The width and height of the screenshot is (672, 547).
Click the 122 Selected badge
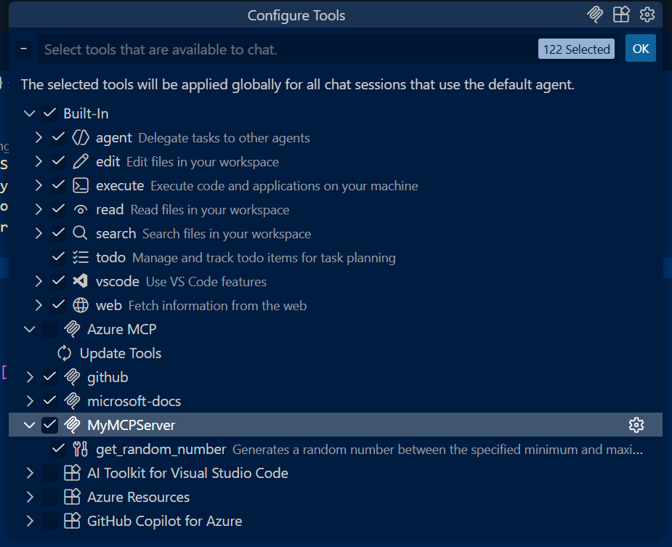point(576,49)
